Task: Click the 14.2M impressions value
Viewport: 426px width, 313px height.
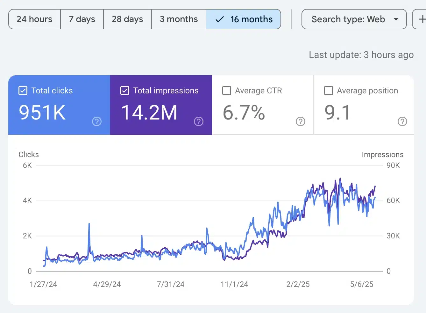Action: pyautogui.click(x=149, y=113)
